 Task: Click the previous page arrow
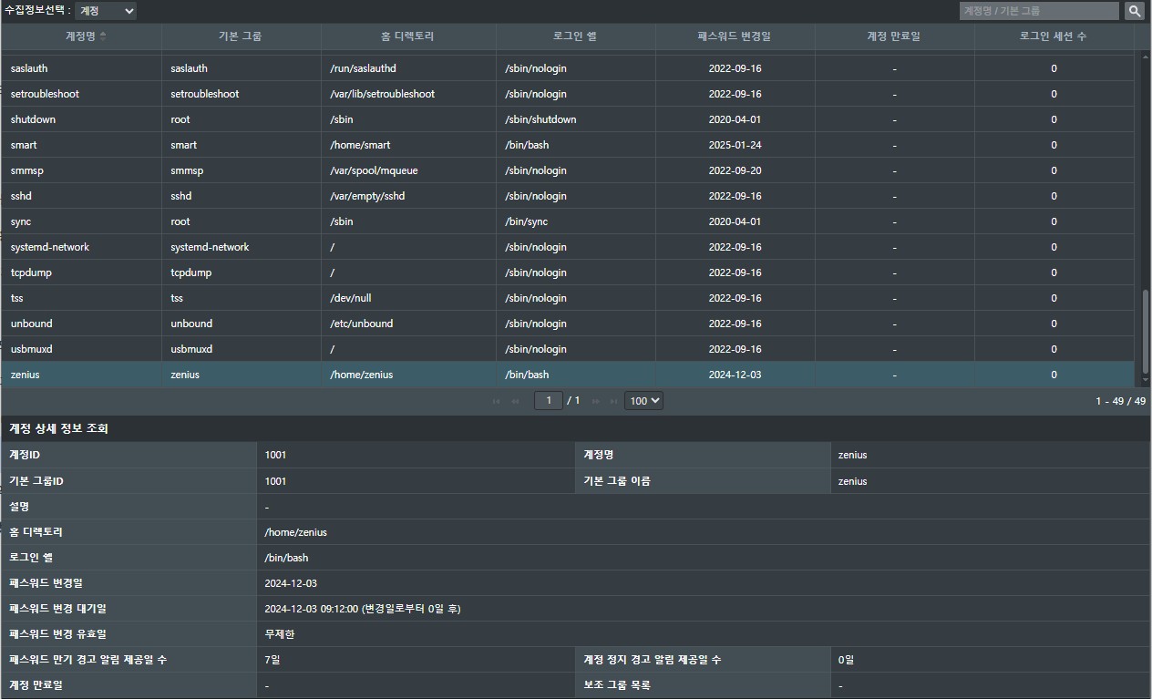pos(516,401)
